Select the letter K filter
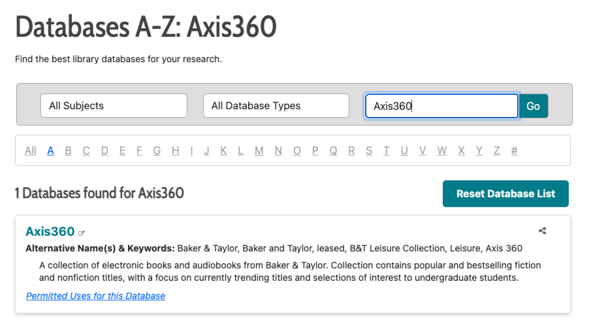The image size is (589, 331). (223, 150)
